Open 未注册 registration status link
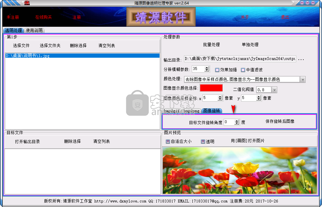The width and height of the screenshot is (322, 207). [x=13, y=17]
